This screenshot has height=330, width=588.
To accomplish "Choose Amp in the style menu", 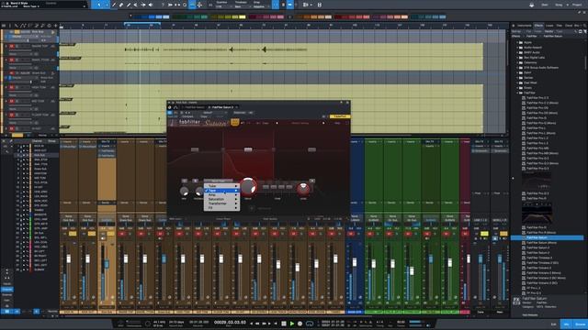I will click(221, 195).
